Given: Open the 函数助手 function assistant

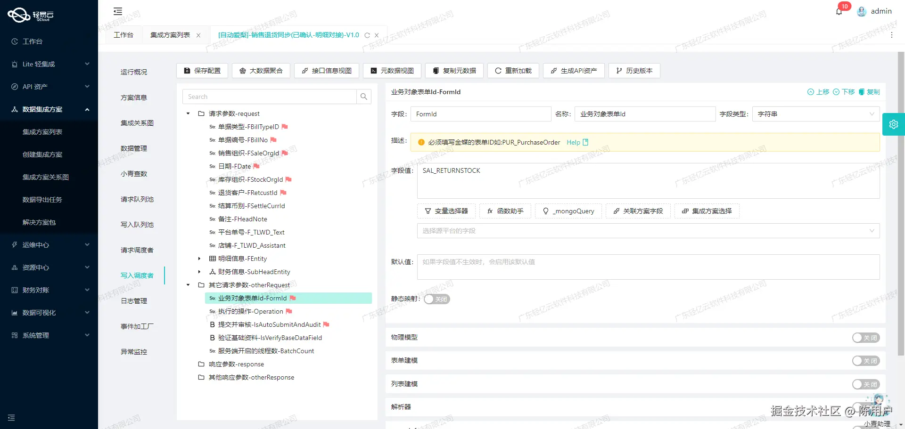Looking at the screenshot, I should coord(505,211).
